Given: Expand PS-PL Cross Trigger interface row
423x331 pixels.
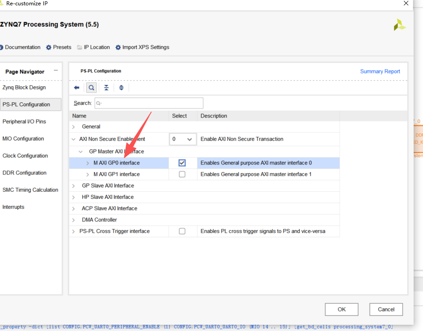Looking at the screenshot, I should point(73,231).
